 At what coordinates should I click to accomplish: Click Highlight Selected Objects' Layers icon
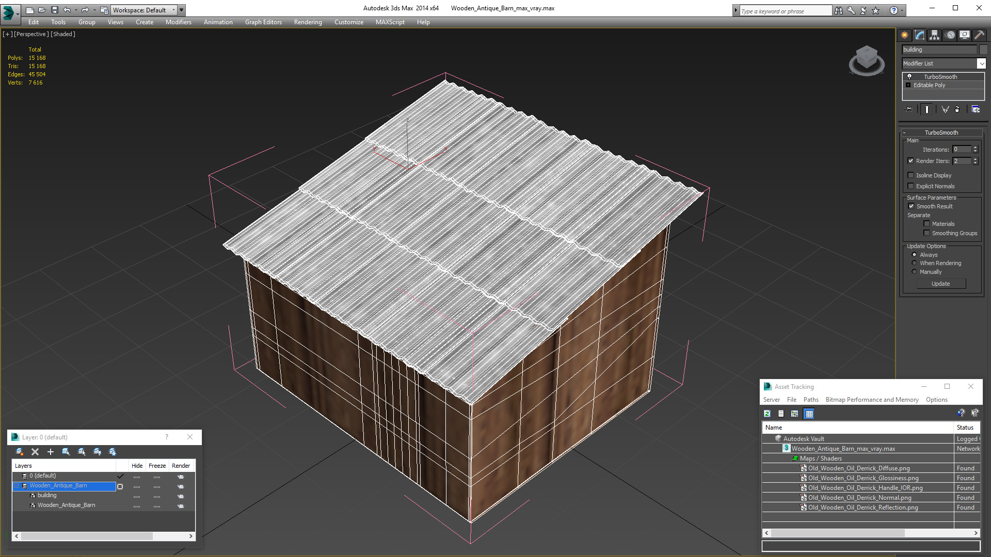coord(82,452)
